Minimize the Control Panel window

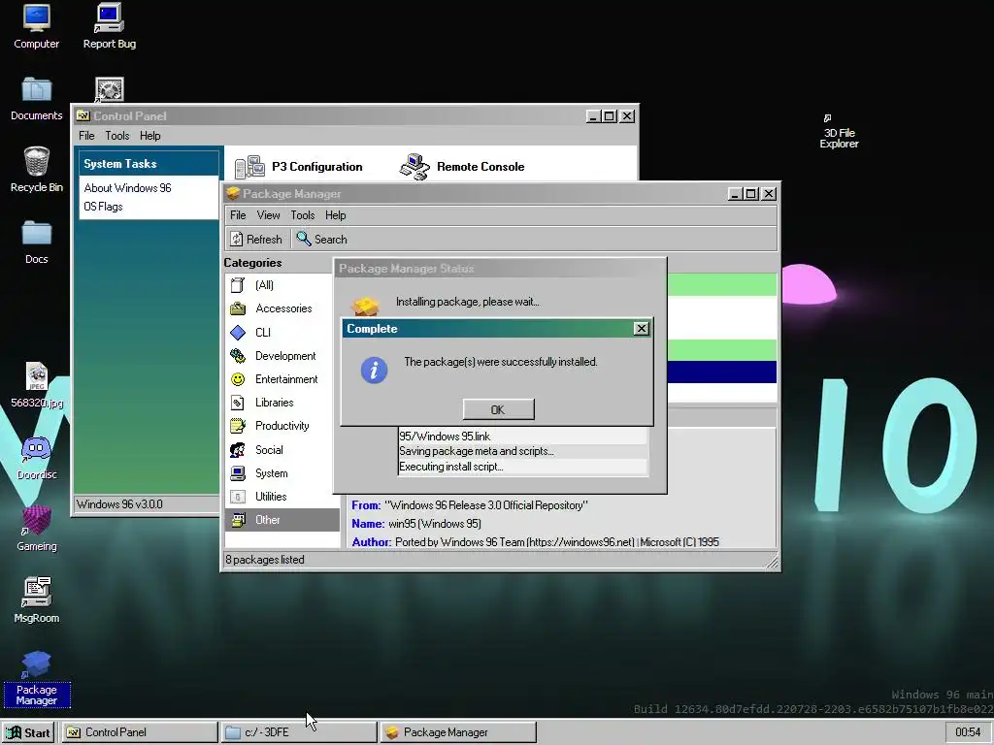pos(593,116)
